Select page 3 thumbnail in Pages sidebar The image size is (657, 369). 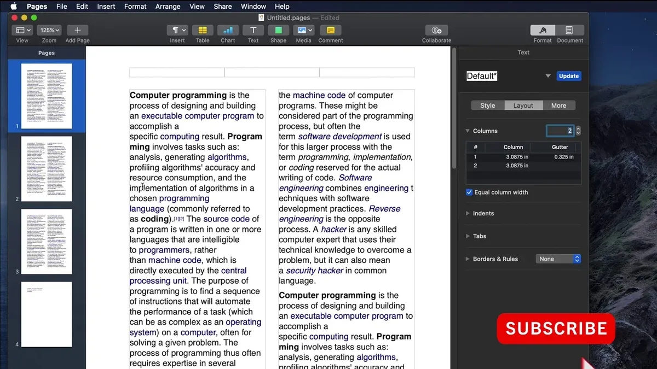47,241
